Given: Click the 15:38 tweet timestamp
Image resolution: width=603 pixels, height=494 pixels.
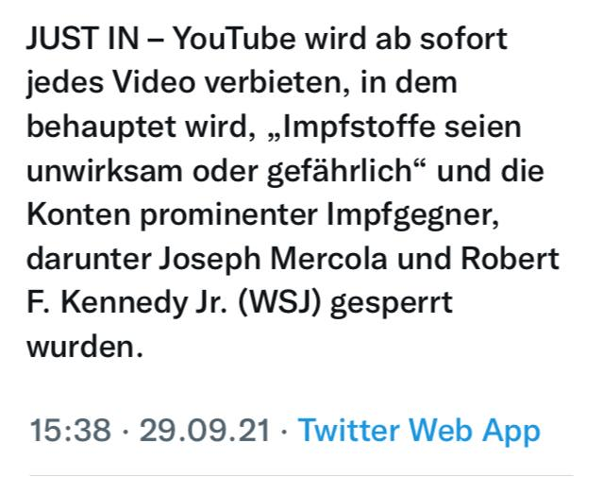Looking at the screenshot, I should (x=70, y=431).
